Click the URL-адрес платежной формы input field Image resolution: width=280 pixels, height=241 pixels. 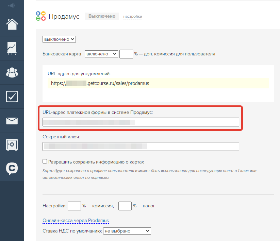coord(141,122)
